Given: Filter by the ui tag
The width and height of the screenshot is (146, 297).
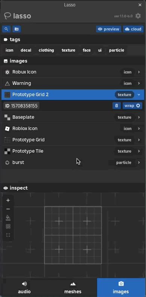Looking at the screenshot, I should (x=100, y=50).
